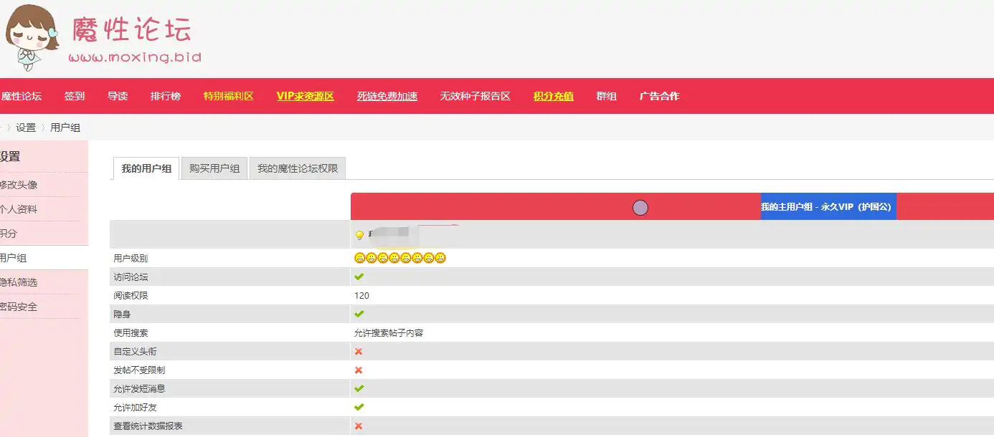This screenshot has width=994, height=437.
Task: Click the 访问论坛 row label
Action: pyautogui.click(x=131, y=277)
